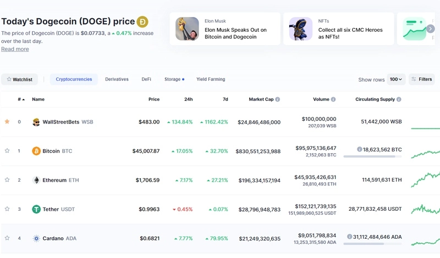440x258 pixels.
Task: Switch to the Derivatives tab
Action: click(x=117, y=80)
